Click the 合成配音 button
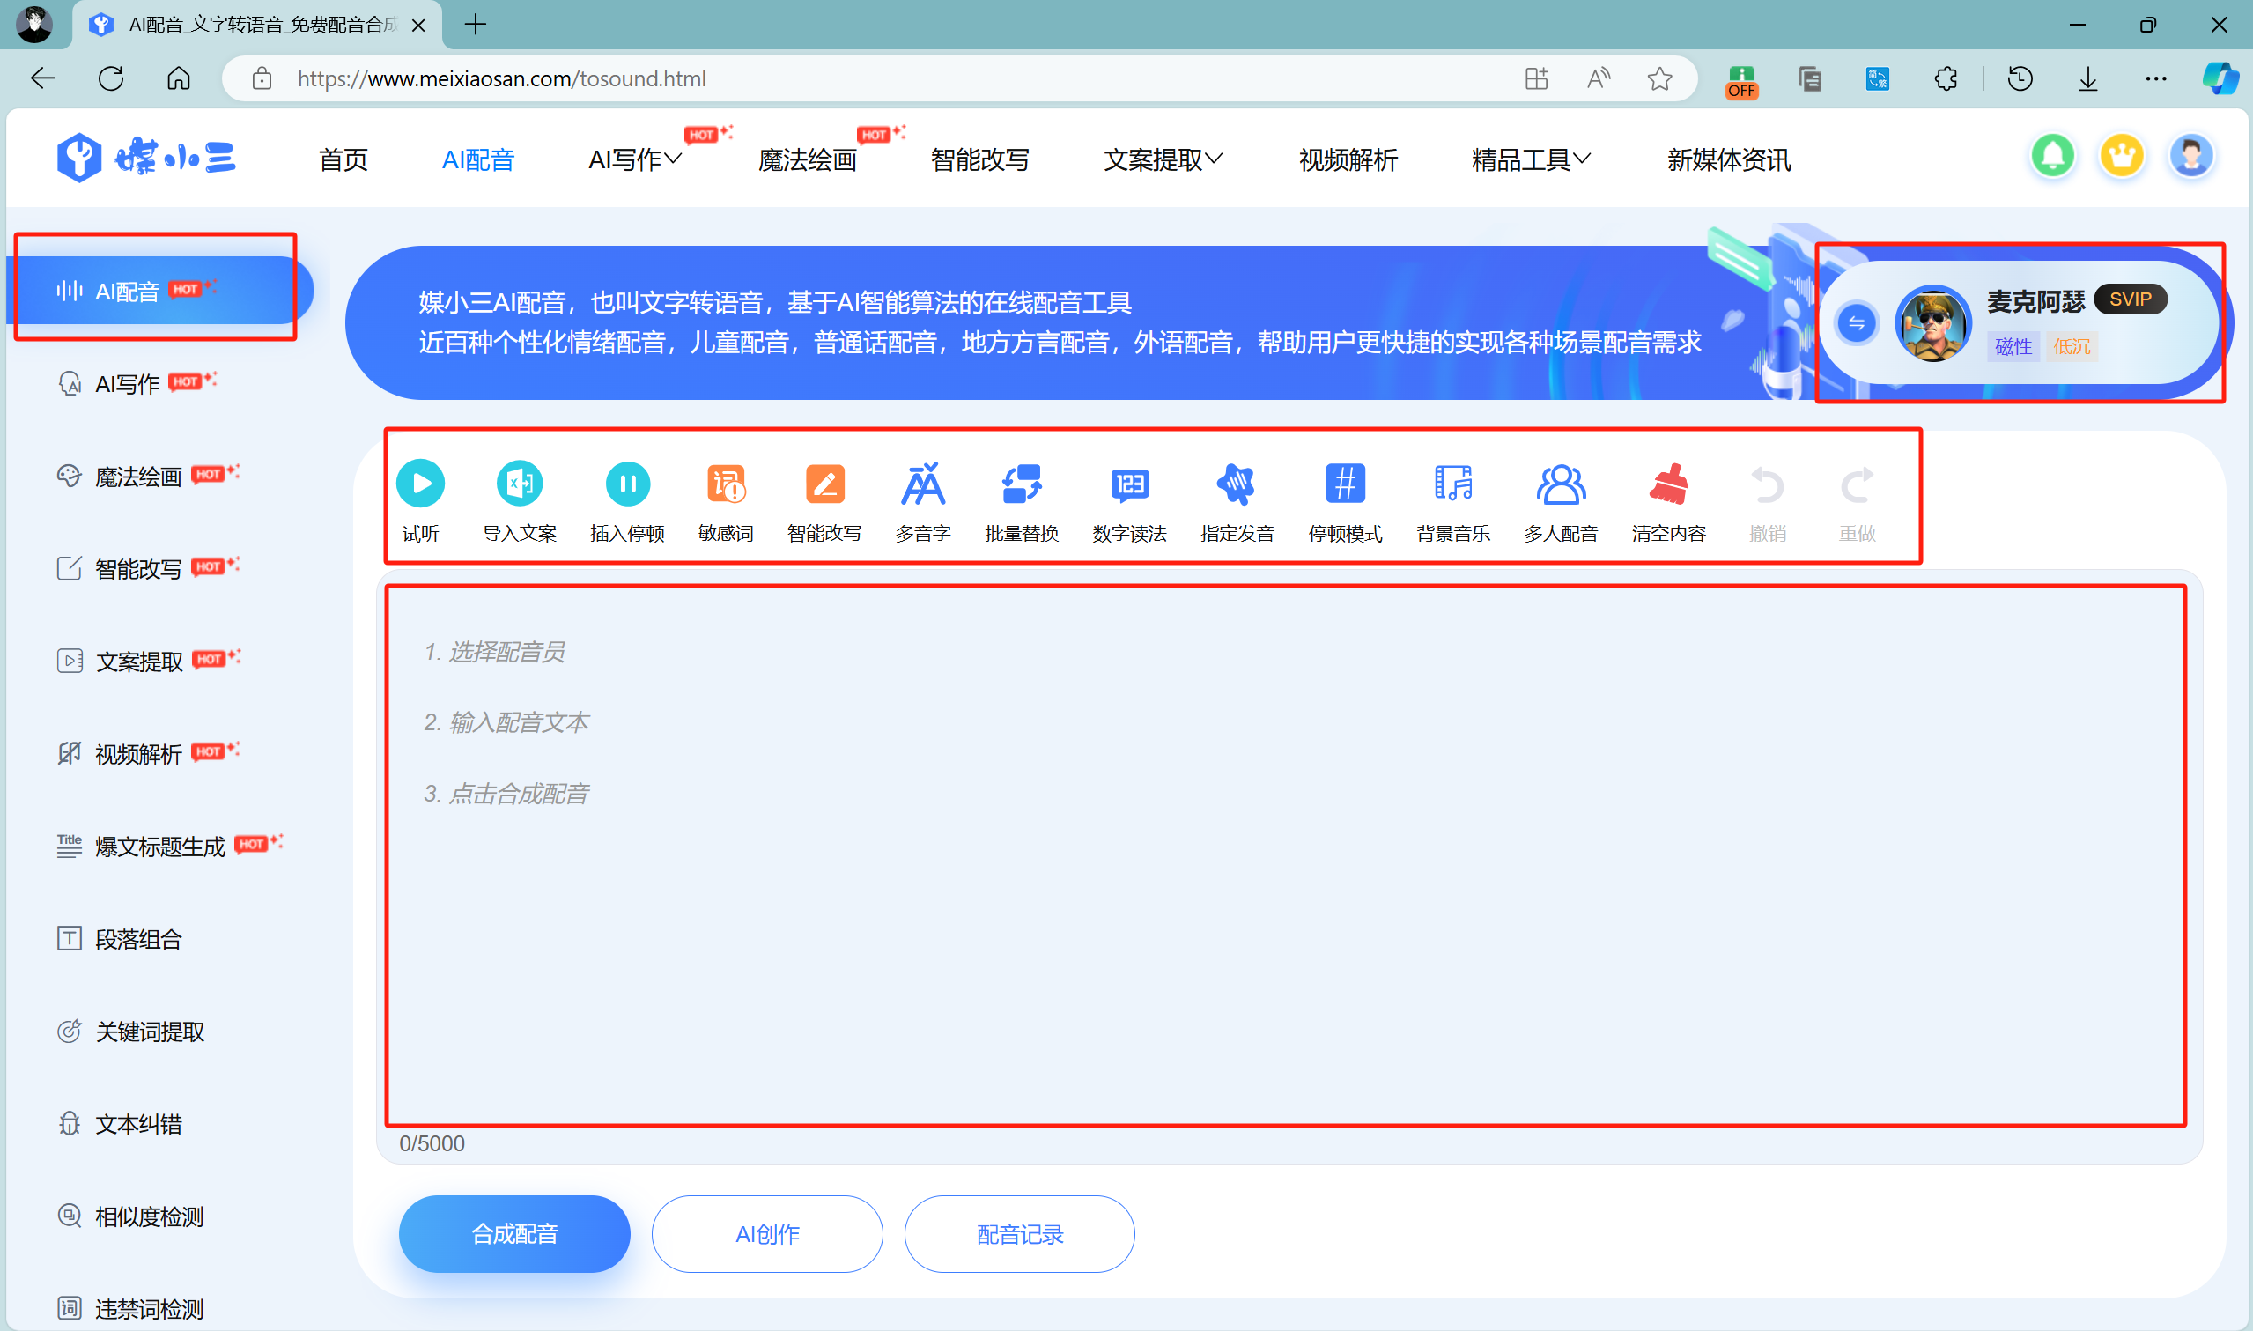2253x1331 pixels. (513, 1234)
